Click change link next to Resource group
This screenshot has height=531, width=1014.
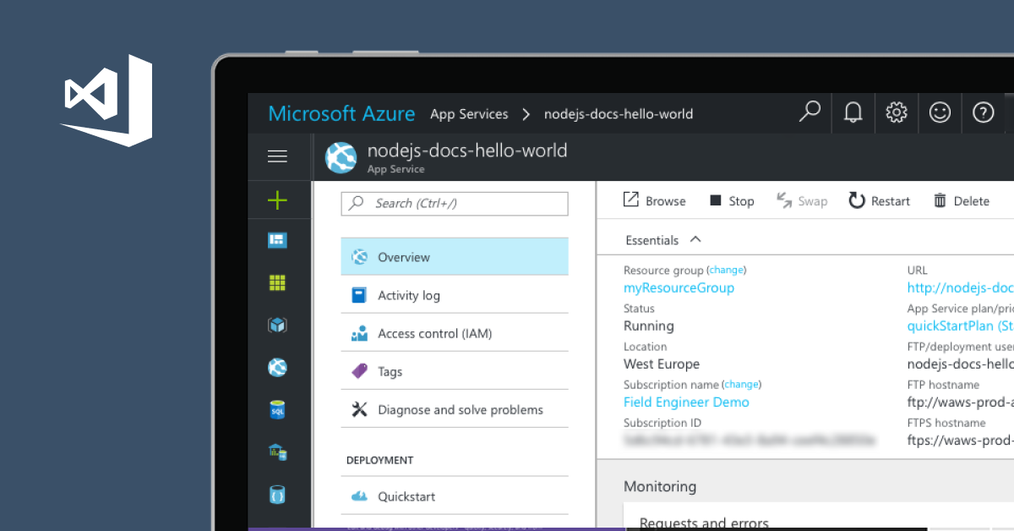[727, 270]
